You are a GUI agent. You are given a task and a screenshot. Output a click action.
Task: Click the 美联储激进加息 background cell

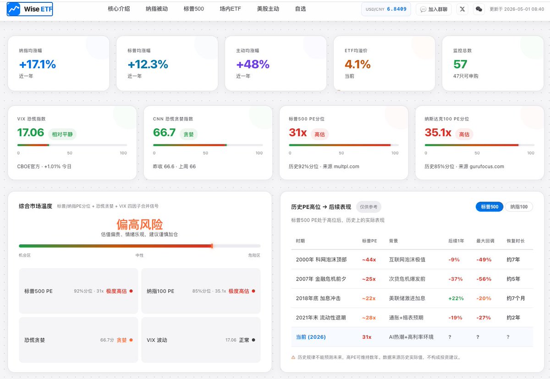click(x=407, y=298)
